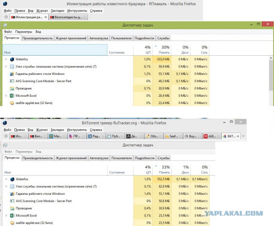Screen dimensions: 274x226
Task: Click ЦП column header showing 4% beside 30% memory
Action: 143,50
